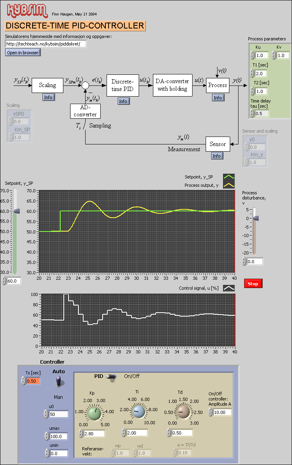This screenshot has width=292, height=465.
Task: Toggle the Auto/Man controller switch
Action: point(59,381)
